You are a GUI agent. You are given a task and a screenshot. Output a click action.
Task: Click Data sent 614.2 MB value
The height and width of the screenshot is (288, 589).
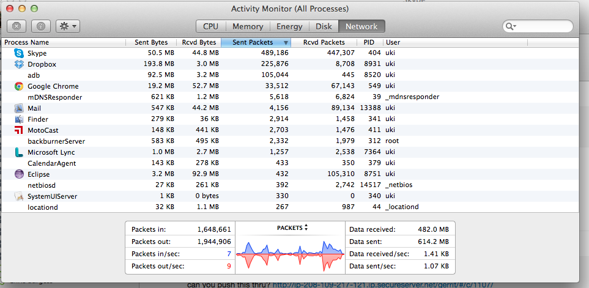pyautogui.click(x=433, y=242)
